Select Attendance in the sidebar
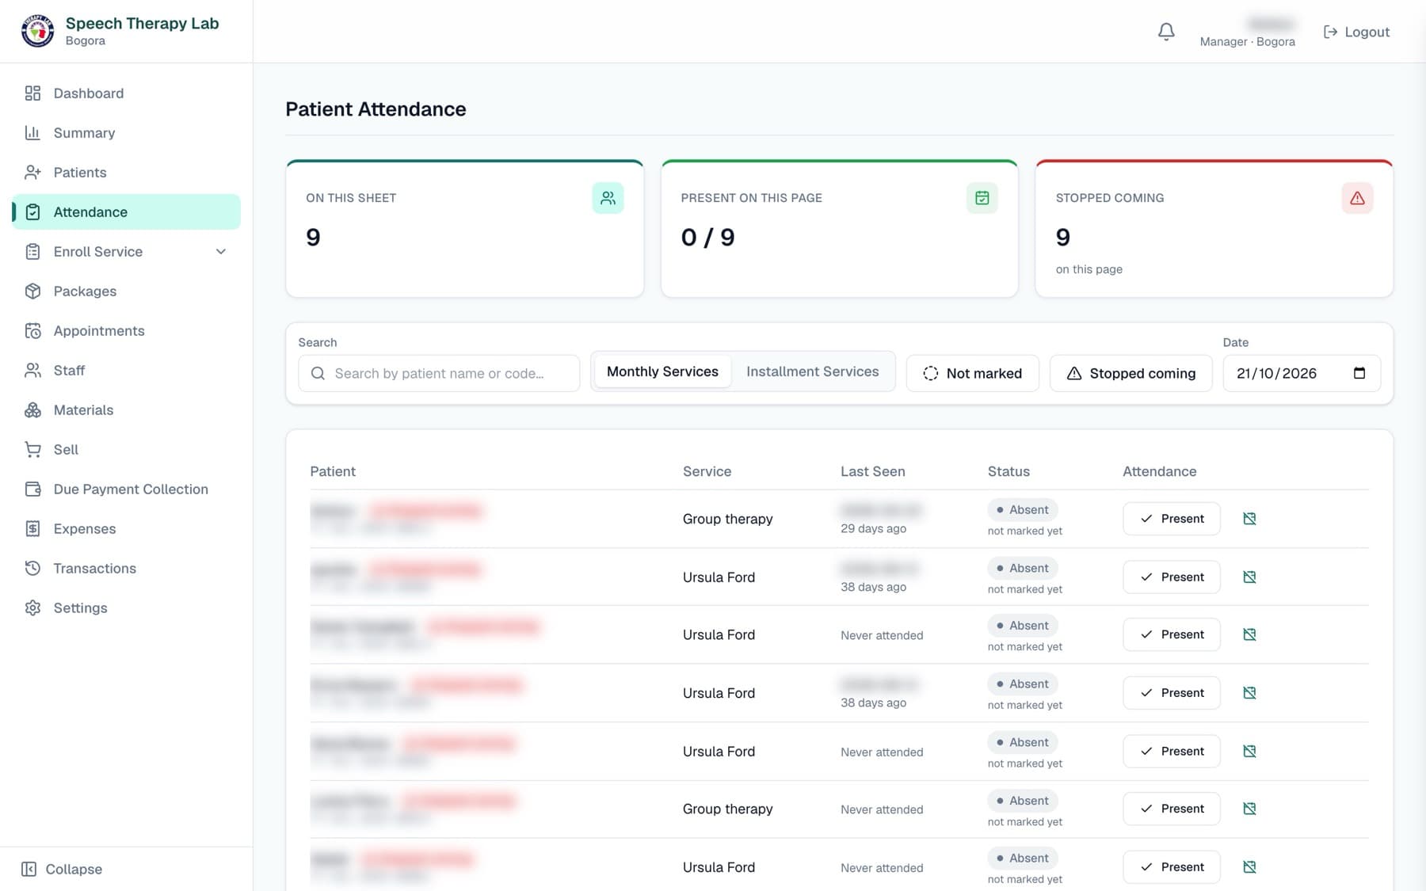The height and width of the screenshot is (891, 1426). pos(126,212)
